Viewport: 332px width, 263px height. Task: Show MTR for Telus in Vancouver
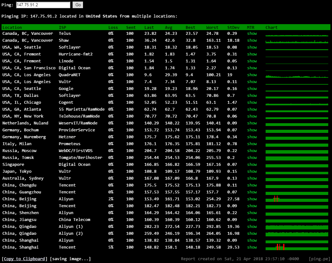click(x=252, y=34)
